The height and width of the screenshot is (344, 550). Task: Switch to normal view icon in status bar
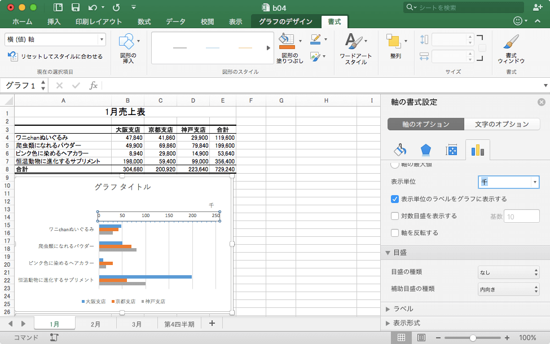click(x=401, y=338)
